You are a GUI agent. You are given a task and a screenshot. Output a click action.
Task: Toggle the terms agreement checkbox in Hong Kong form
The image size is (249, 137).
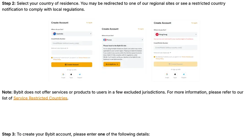pyautogui.click(x=154, y=57)
